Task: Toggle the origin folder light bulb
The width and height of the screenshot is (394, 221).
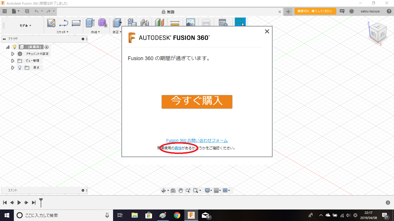Action: (x=20, y=68)
